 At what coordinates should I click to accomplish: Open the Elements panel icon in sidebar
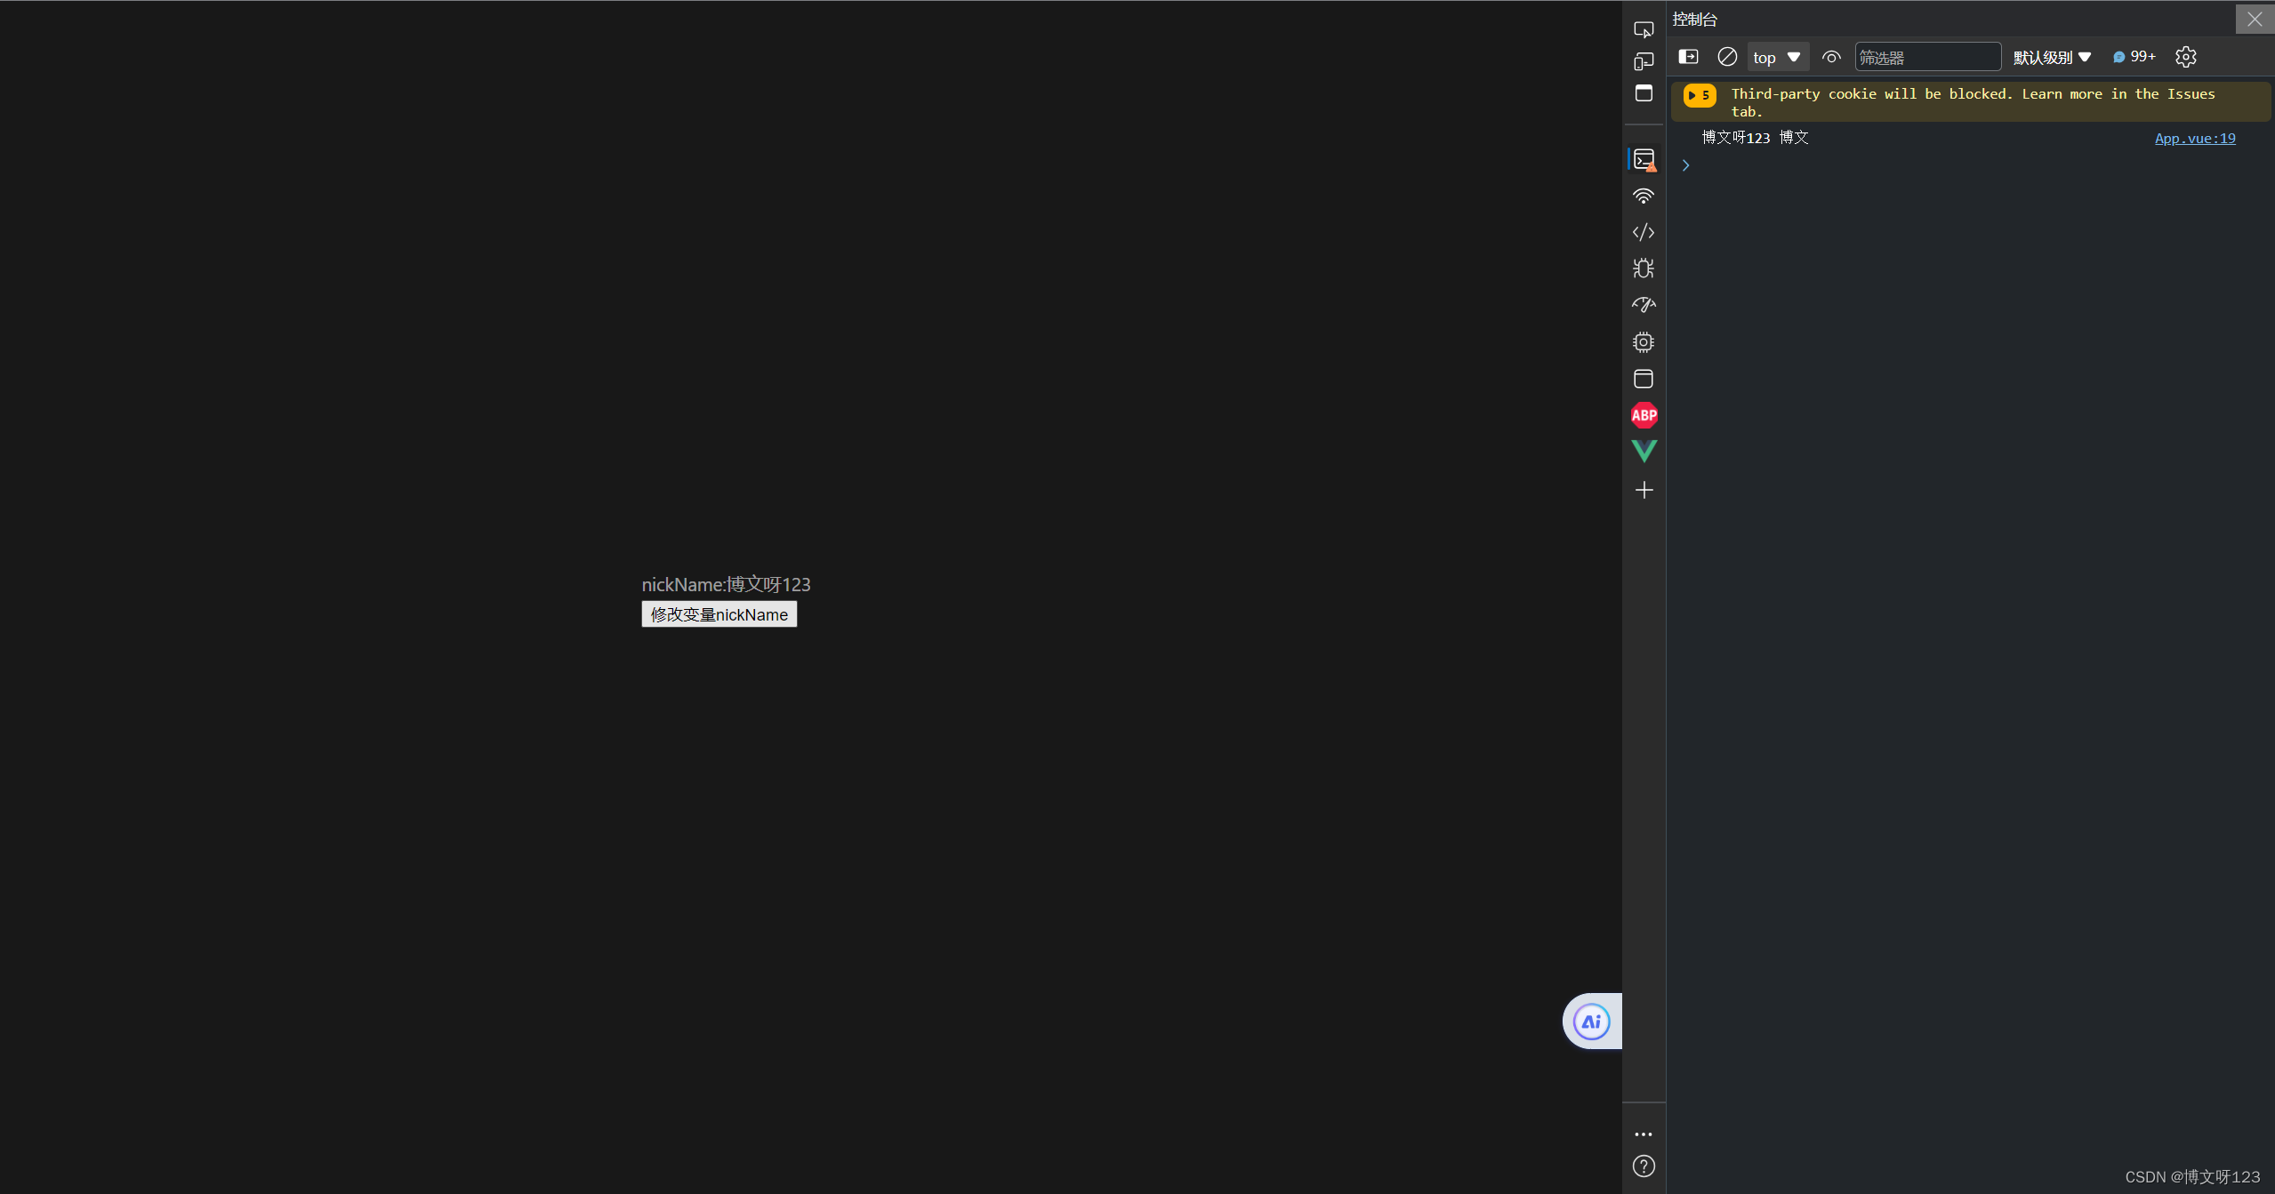coord(1644,93)
